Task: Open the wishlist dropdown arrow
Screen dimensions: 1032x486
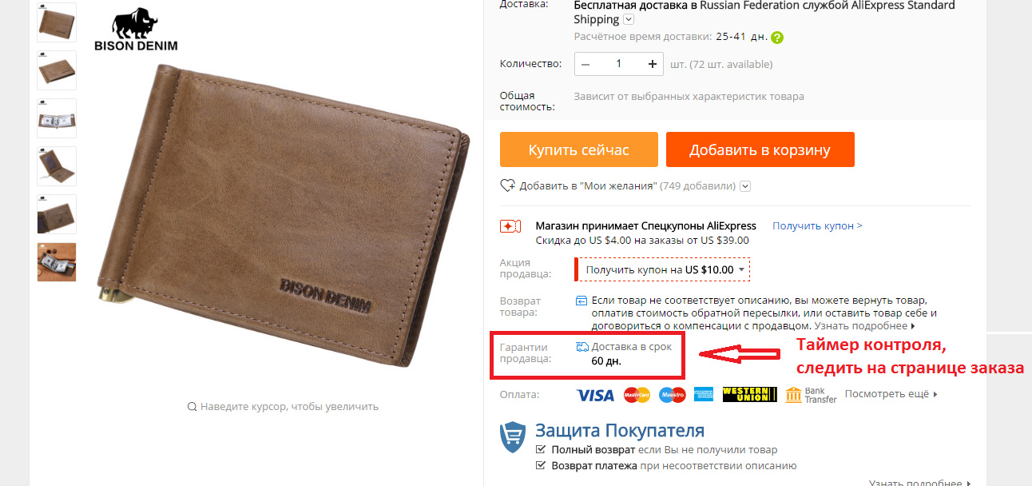Action: coord(745,186)
